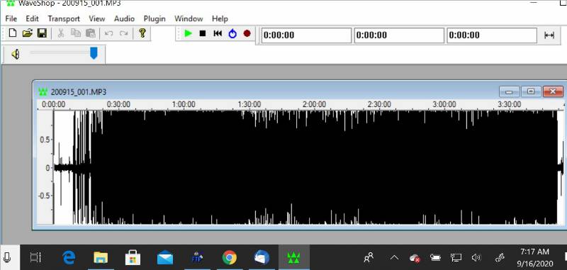
Task: Open the Plugin menu
Action: [x=155, y=19]
